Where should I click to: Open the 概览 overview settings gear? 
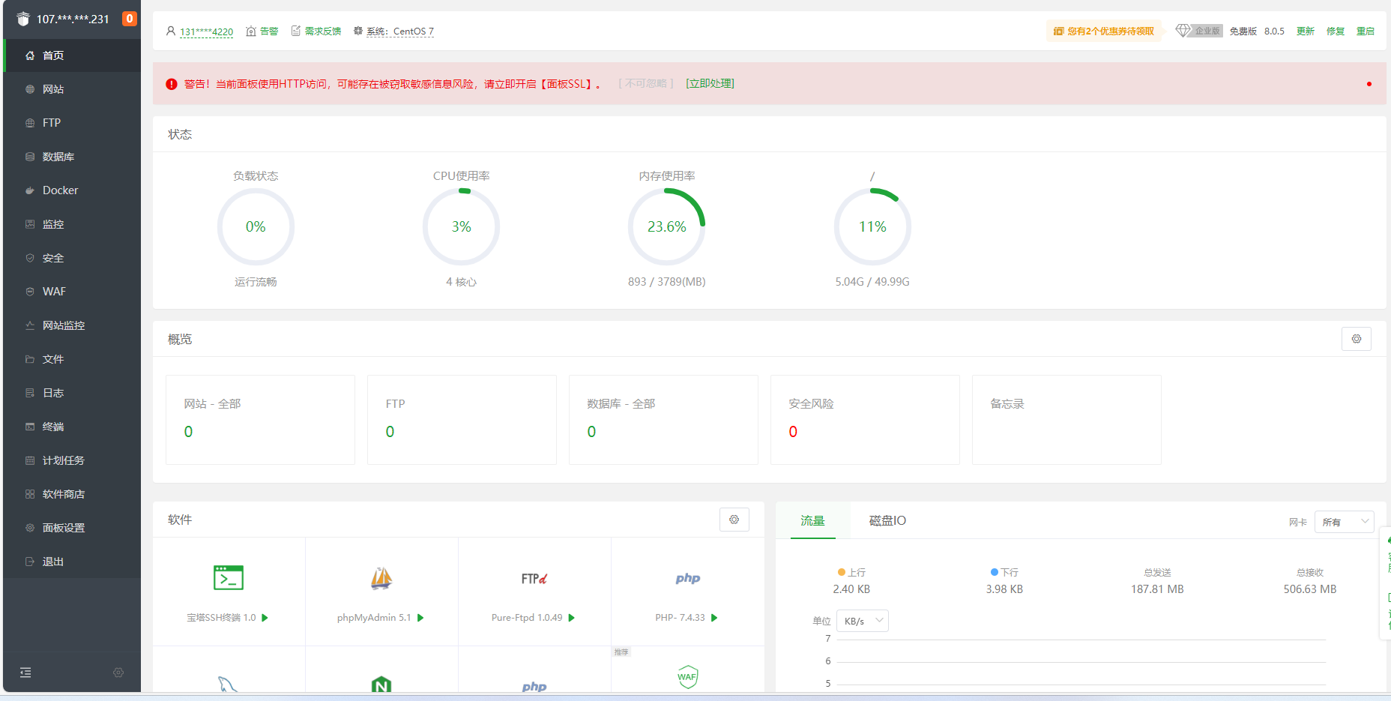click(x=1357, y=339)
